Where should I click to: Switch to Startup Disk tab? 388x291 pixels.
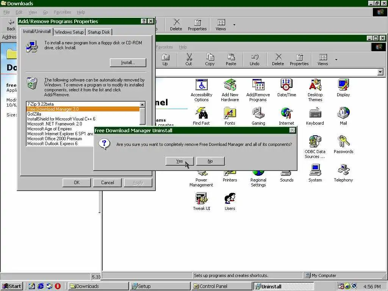click(x=99, y=32)
